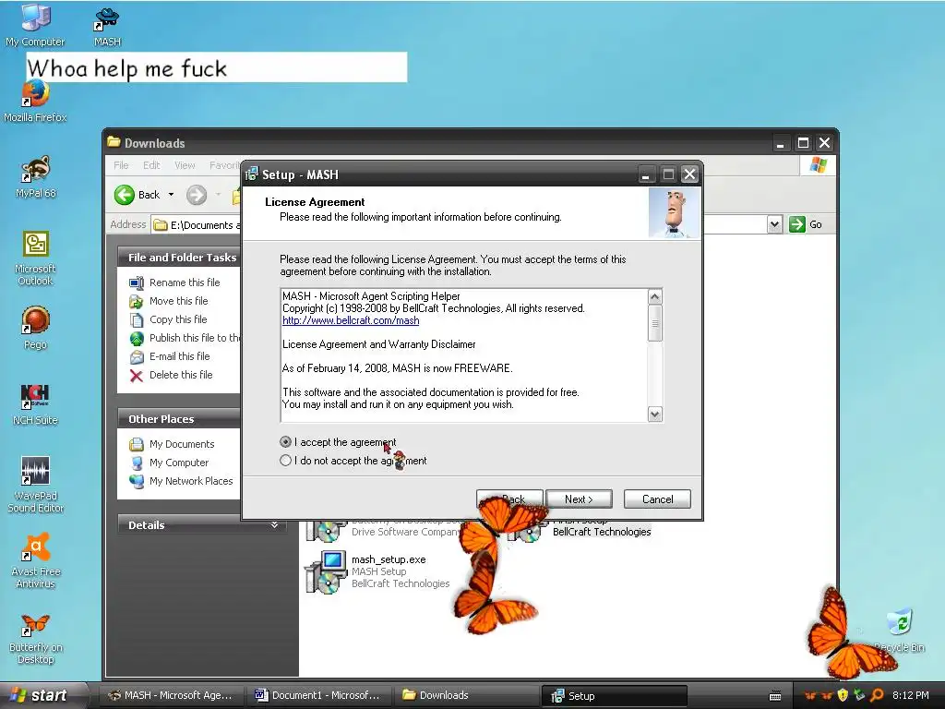Open the Recycle Bin
Image resolution: width=945 pixels, height=709 pixels.
tap(900, 630)
